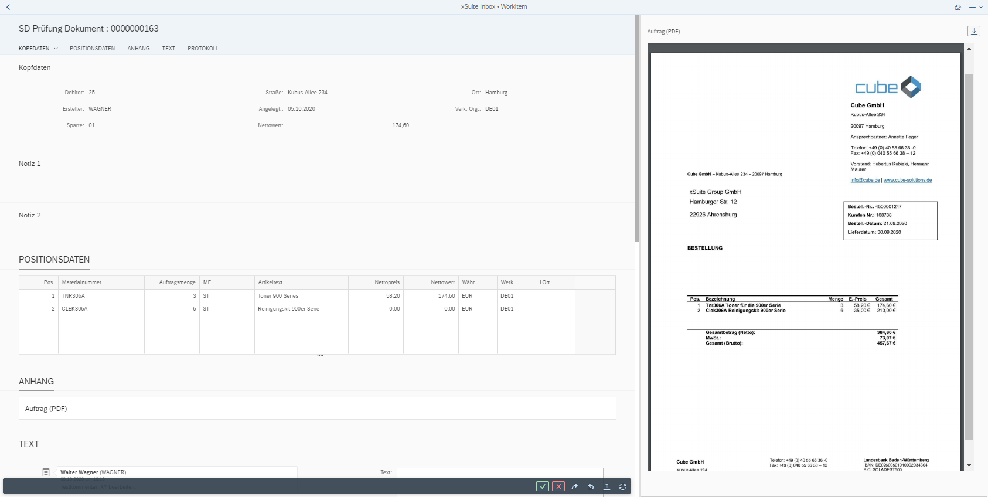The width and height of the screenshot is (988, 497).
Task: Download the Auftrag PDF
Action: (x=973, y=31)
